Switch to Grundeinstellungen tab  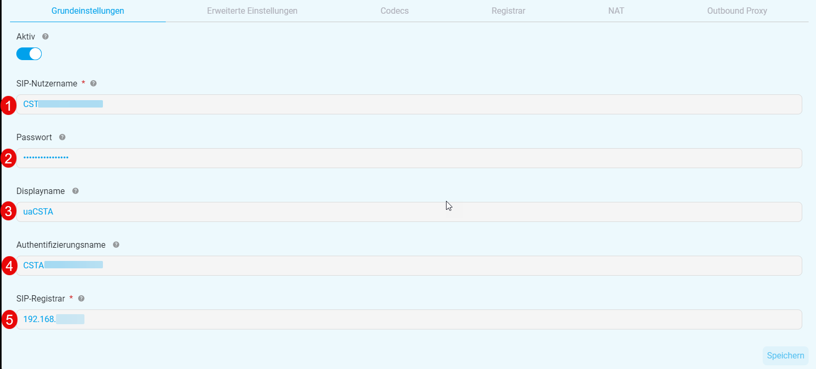[88, 11]
